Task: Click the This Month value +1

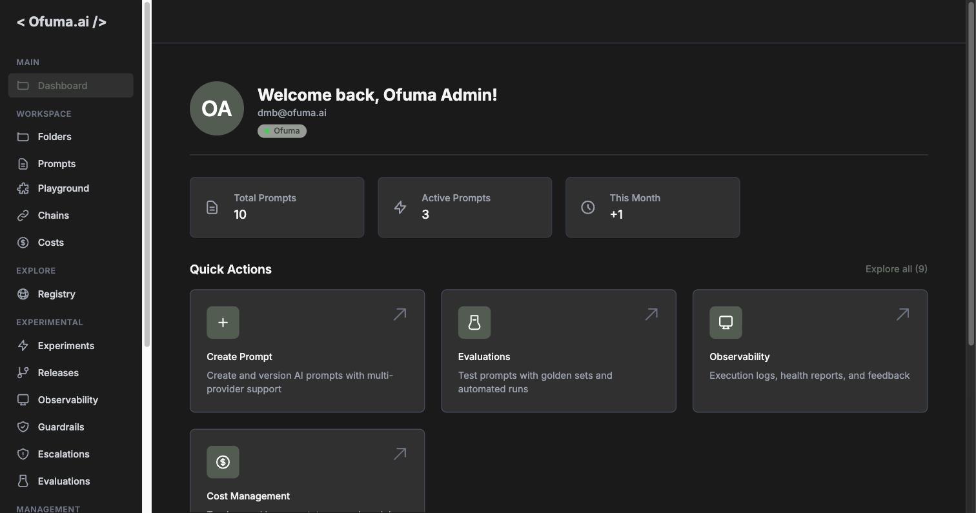Action: [x=616, y=215]
